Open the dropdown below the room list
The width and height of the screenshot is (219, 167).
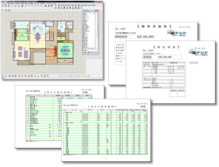90,50
